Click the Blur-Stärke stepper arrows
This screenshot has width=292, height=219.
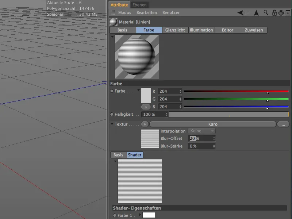coord(214,146)
